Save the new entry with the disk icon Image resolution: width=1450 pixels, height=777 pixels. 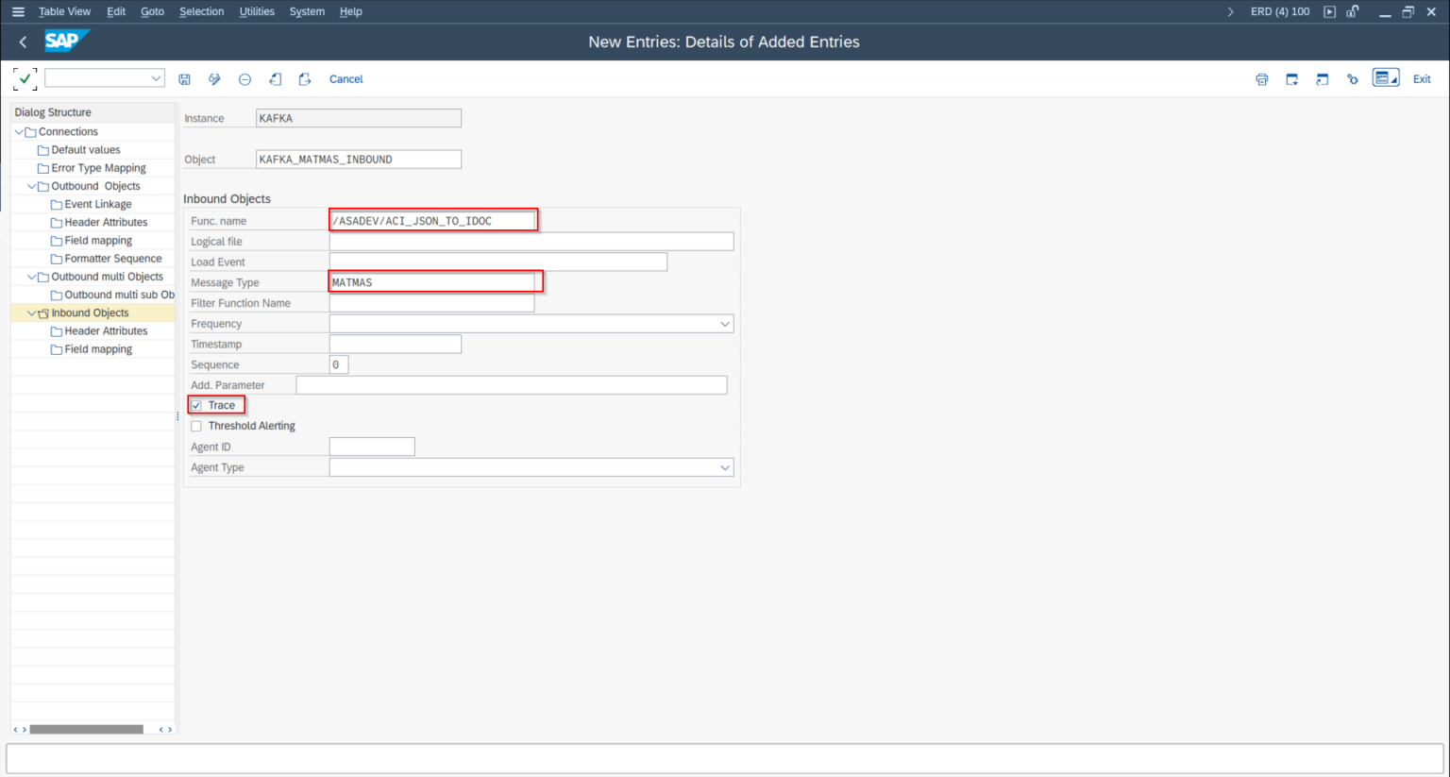(x=185, y=79)
